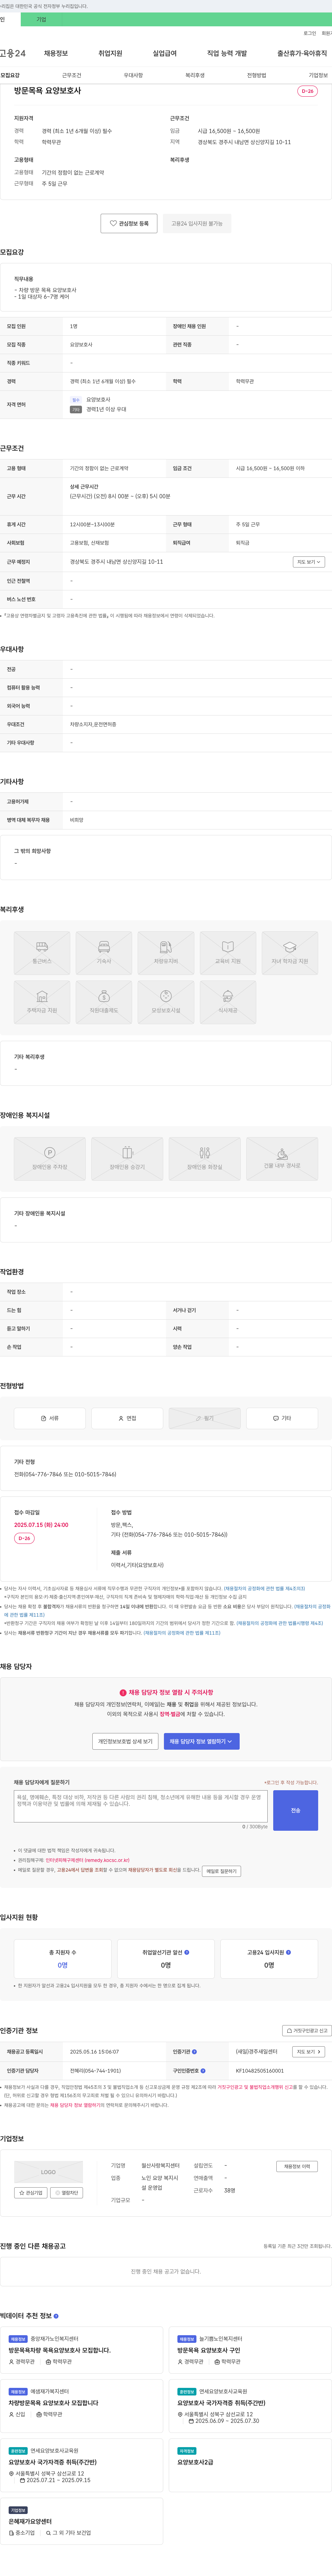332x2576 pixels.
Task: Select the 식사제공 welfare icon
Action: click(227, 1002)
